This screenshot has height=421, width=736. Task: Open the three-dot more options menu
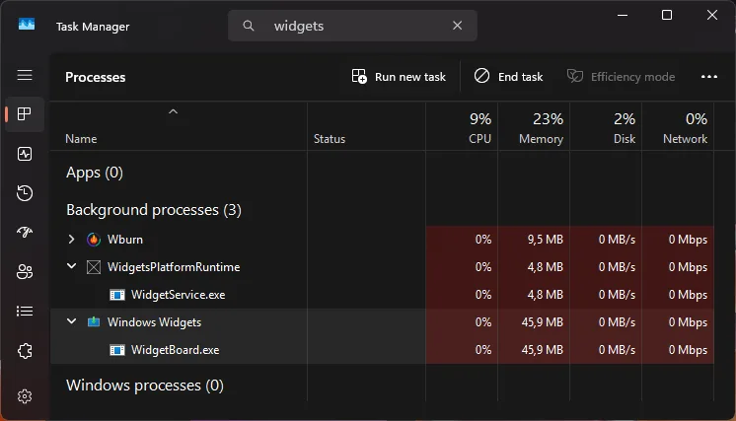708,77
